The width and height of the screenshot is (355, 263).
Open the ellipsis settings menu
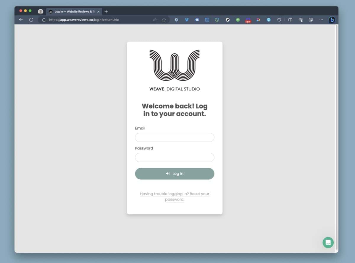coord(321,20)
